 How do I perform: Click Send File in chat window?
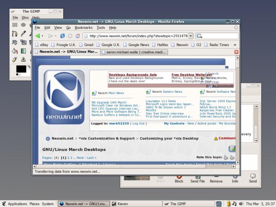click(x=198, y=179)
